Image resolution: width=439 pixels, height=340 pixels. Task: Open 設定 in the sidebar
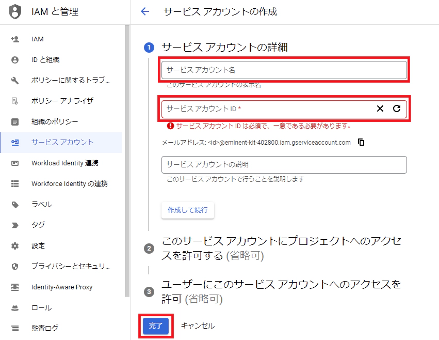tap(61, 246)
